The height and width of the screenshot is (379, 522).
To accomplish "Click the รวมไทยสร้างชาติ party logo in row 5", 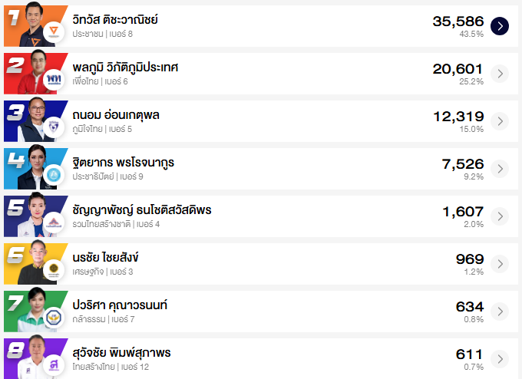I will tap(54, 222).
